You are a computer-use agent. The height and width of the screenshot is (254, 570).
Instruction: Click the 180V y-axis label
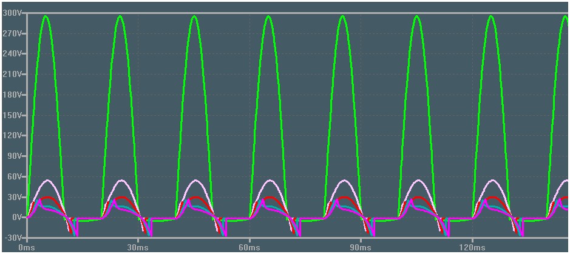tap(12, 95)
